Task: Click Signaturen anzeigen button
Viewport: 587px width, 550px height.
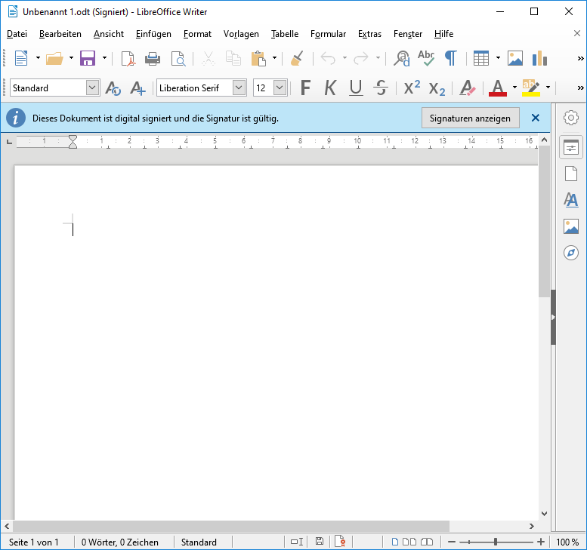Action: click(x=470, y=118)
